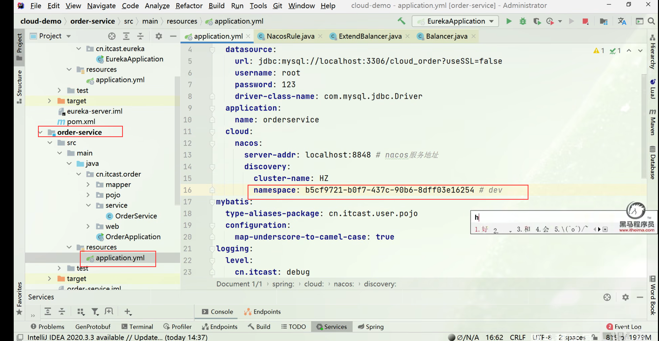659x341 pixels.
Task: Click the red Stop button
Action: [585, 21]
